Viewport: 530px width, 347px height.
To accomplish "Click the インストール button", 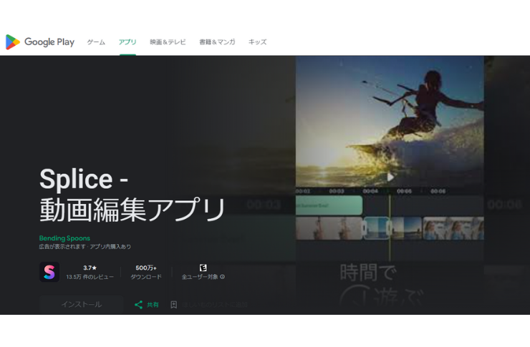I will point(82,305).
